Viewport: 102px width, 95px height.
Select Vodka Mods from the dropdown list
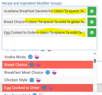click(x=47, y=57)
